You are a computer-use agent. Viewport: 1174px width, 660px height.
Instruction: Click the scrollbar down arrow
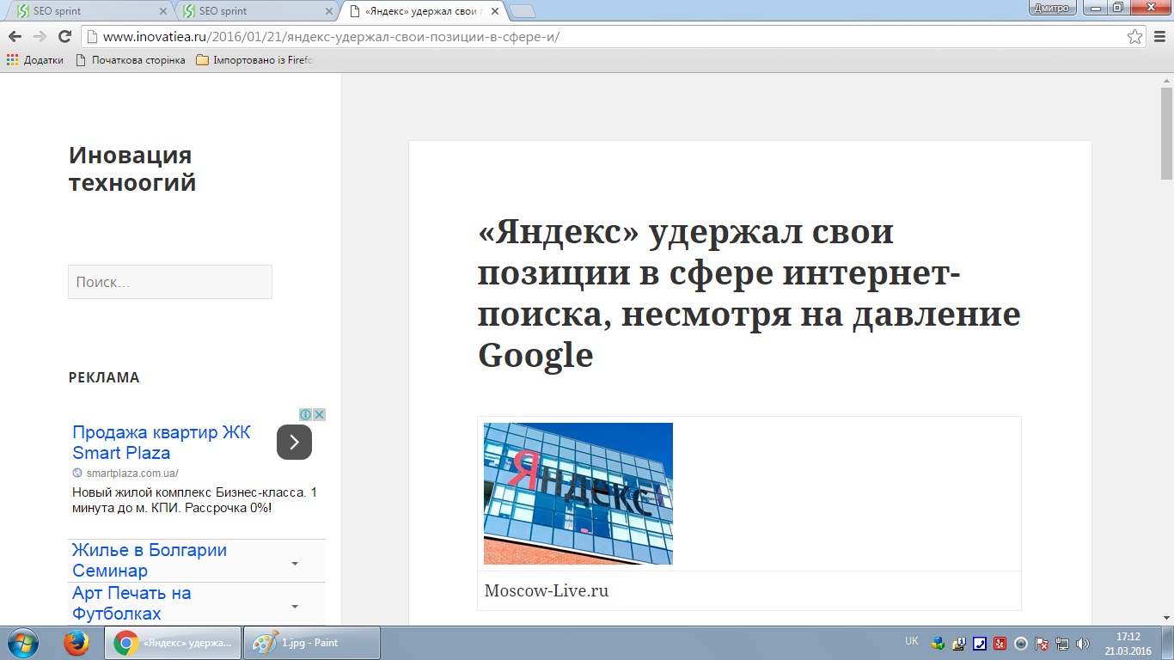(1166, 619)
